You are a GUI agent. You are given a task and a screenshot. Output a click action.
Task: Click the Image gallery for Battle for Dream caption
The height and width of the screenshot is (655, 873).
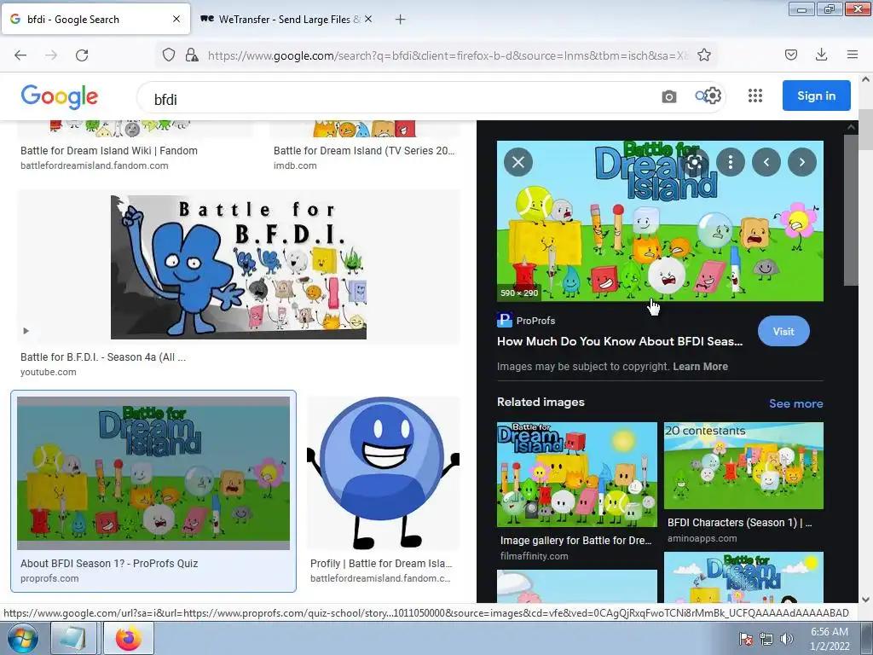point(575,540)
